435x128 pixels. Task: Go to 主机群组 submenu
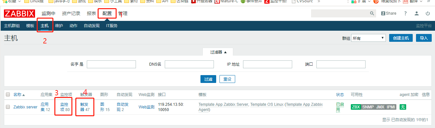pos(12,26)
